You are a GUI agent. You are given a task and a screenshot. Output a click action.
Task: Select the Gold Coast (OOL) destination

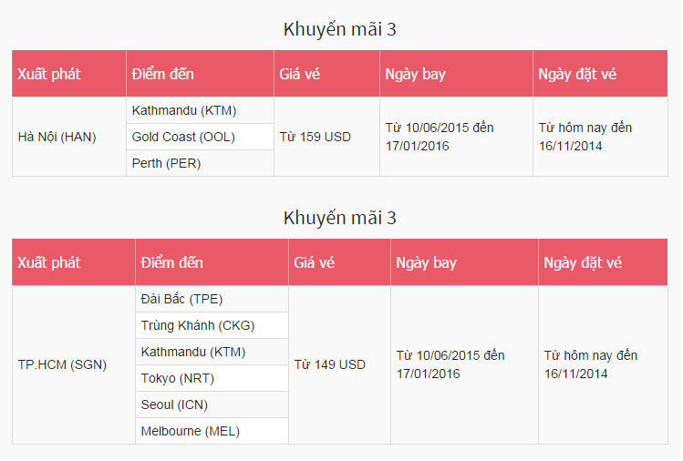pos(183,137)
